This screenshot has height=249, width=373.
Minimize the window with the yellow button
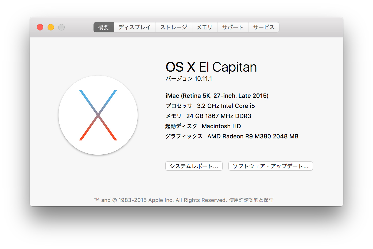click(x=50, y=27)
